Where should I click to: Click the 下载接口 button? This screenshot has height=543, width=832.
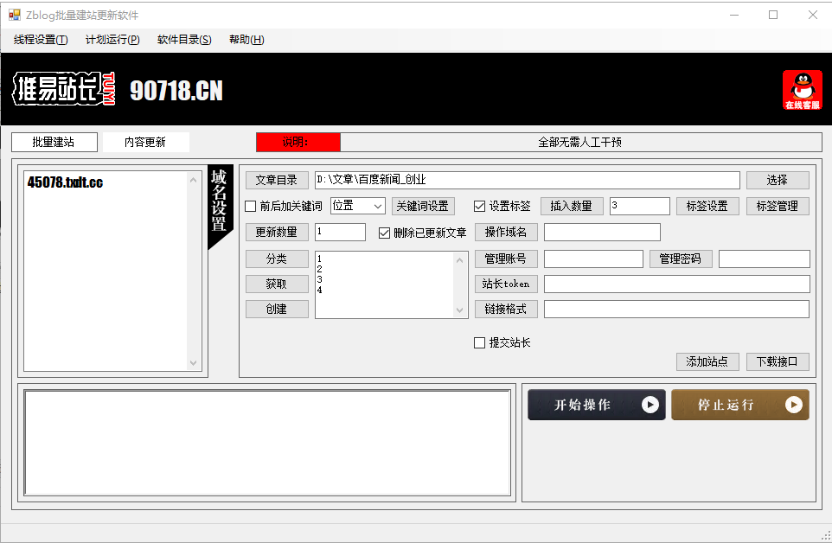tap(778, 361)
